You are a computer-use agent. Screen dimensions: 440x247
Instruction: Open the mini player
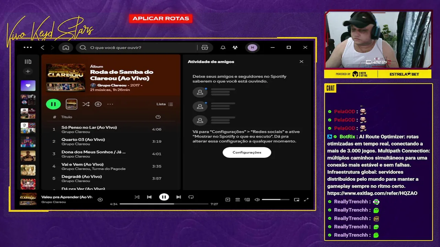(x=297, y=200)
